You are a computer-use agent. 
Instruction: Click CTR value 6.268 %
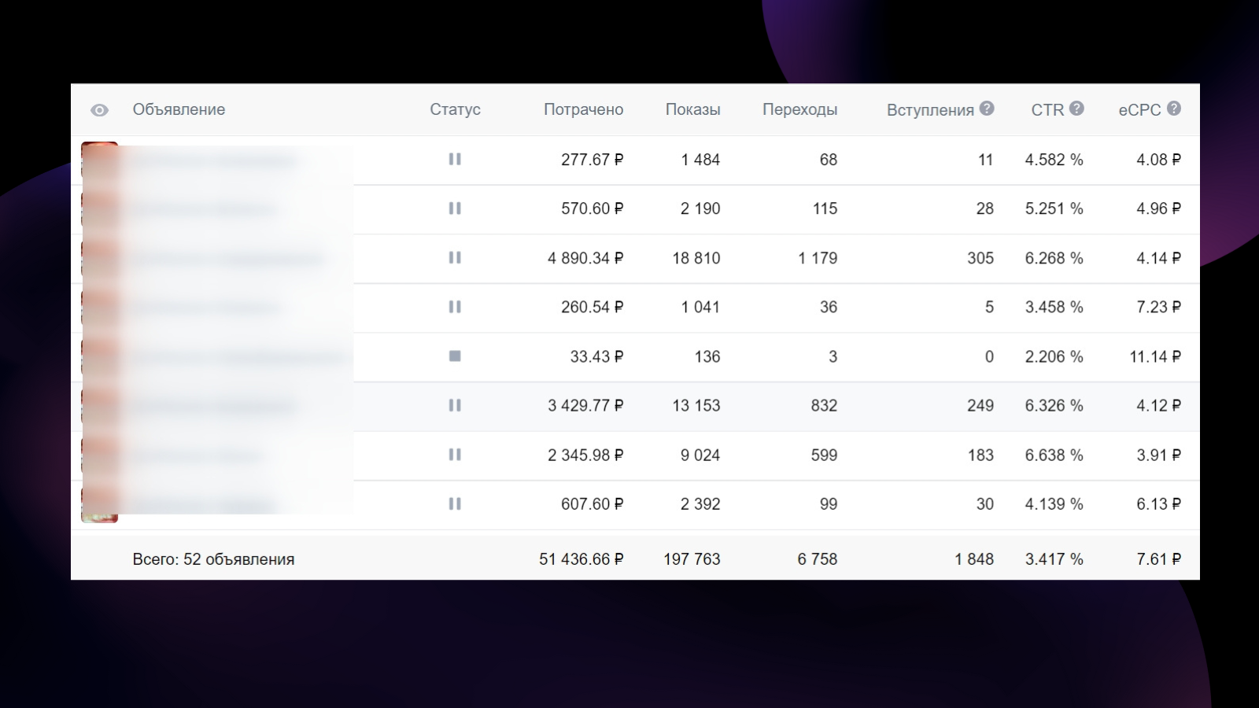[1054, 258]
